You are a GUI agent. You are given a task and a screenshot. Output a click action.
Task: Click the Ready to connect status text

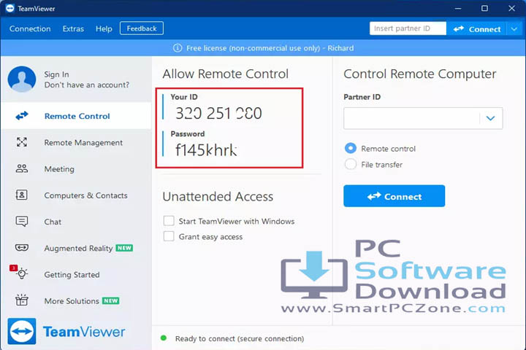coord(240,338)
